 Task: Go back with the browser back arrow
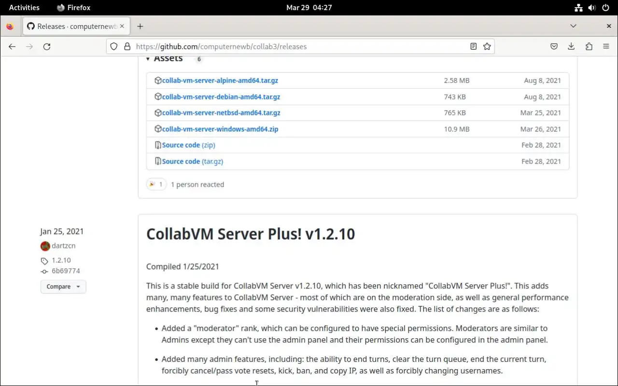[x=12, y=46]
